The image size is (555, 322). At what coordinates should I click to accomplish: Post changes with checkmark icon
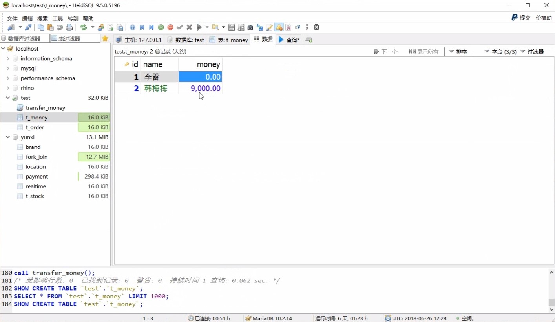tap(180, 27)
